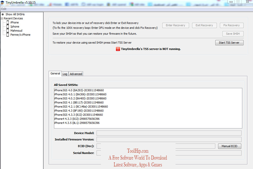Screen dimensions: 253x169
Task: Minimize the TinyUmbrella window
Action: coord(231,2)
